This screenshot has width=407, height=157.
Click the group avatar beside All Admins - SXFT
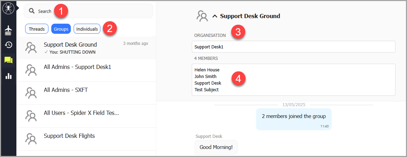[x=31, y=93]
